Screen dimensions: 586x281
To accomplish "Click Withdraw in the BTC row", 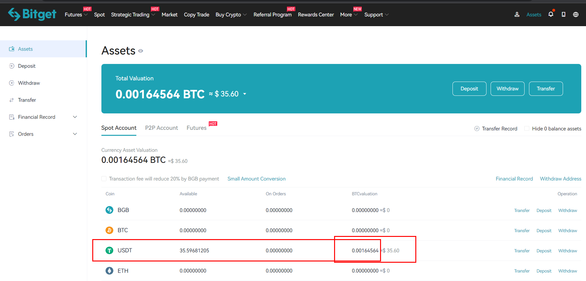I will [567, 231].
